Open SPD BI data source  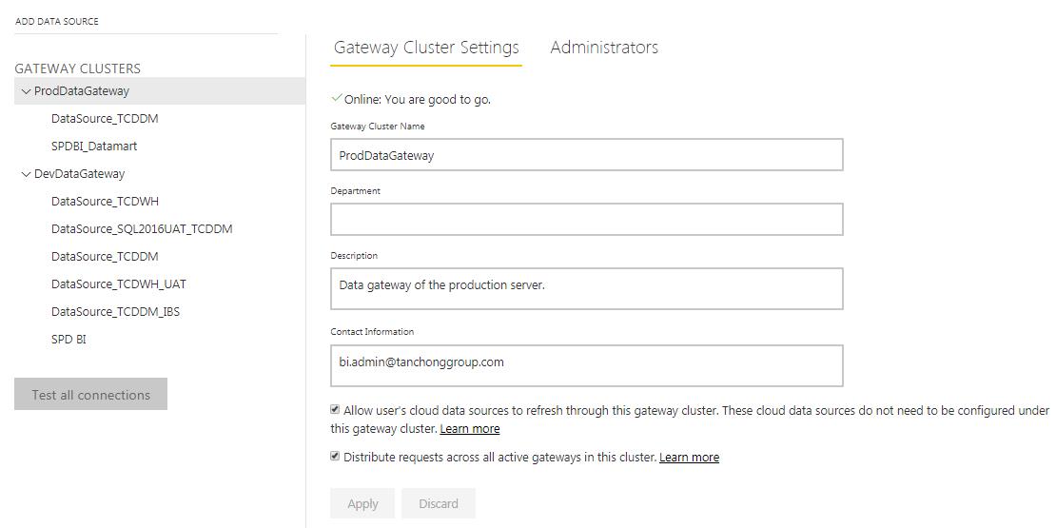click(x=68, y=340)
